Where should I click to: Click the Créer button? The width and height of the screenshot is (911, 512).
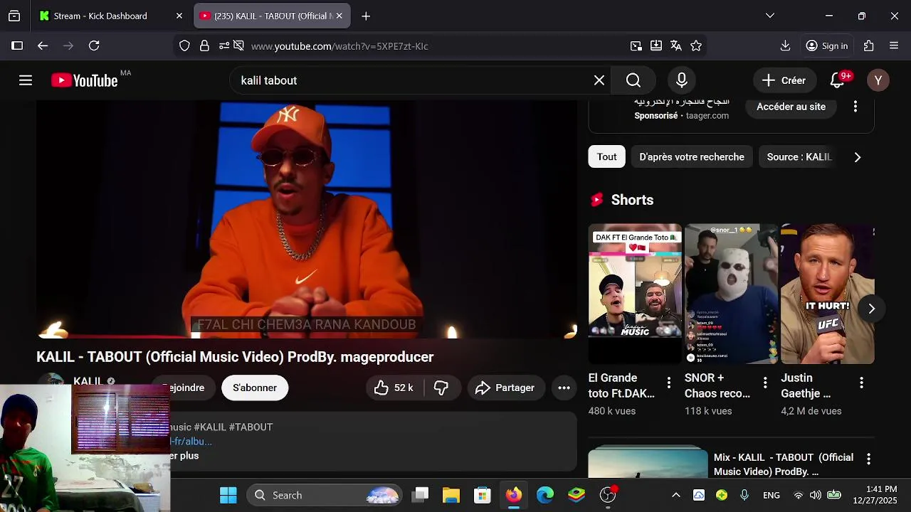point(784,80)
